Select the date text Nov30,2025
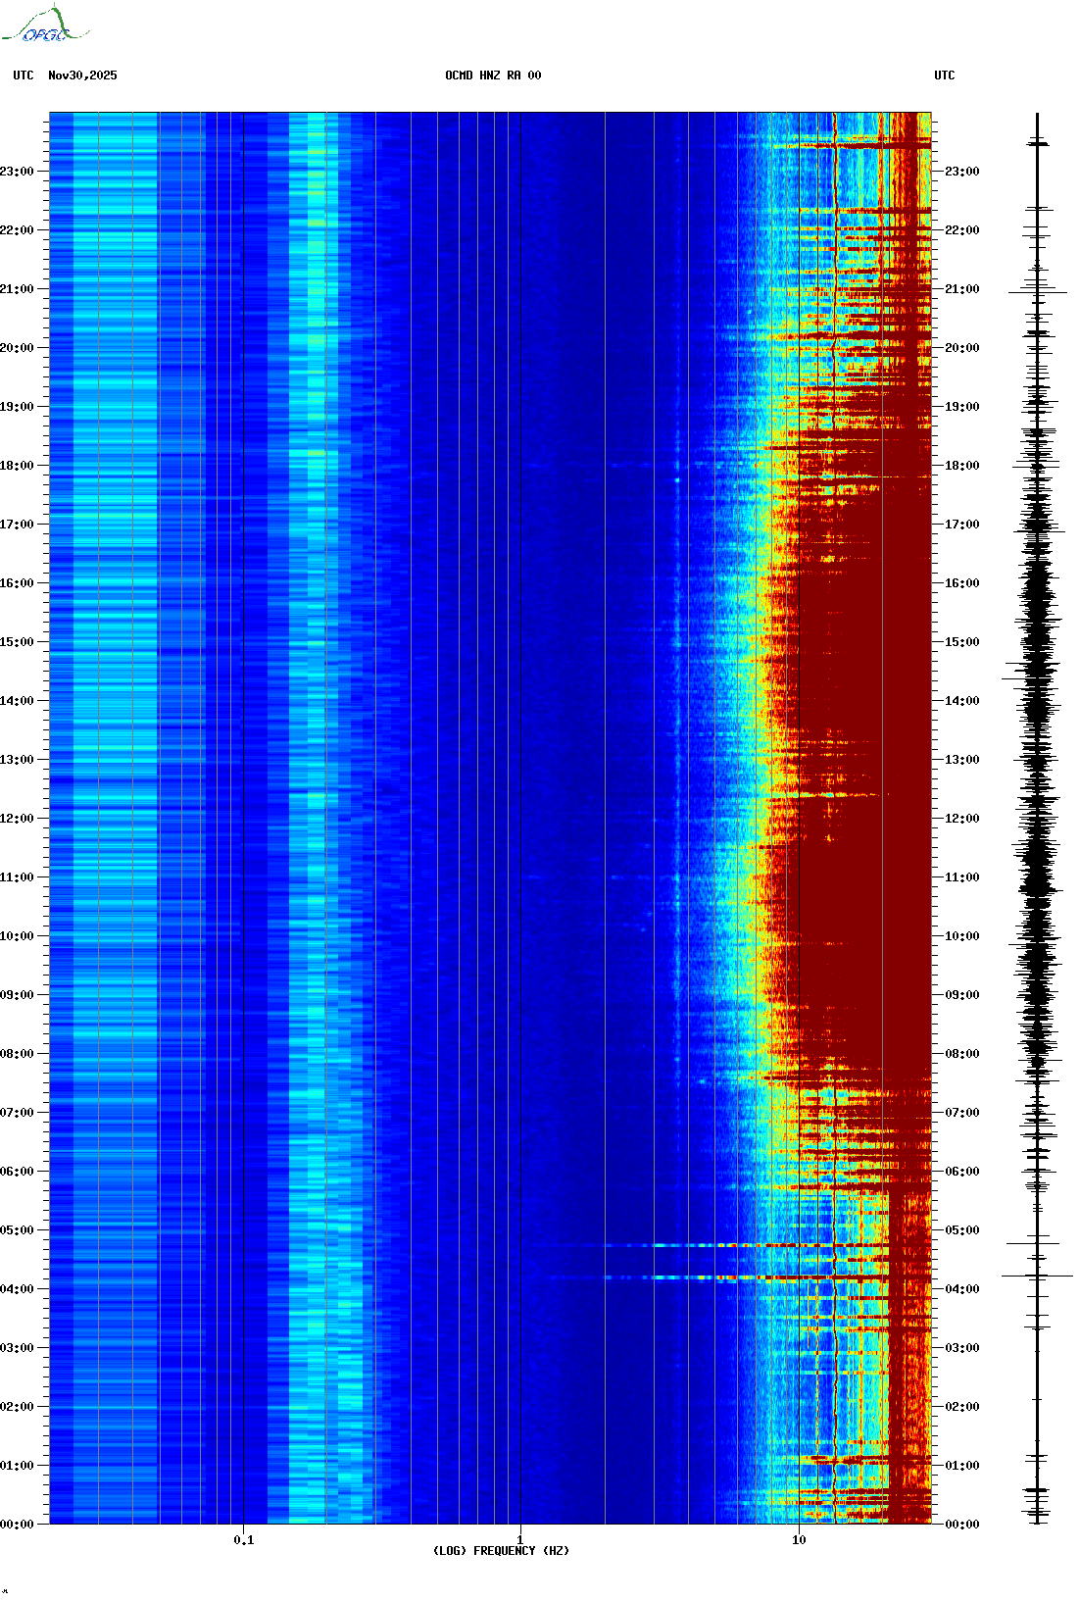 tap(82, 75)
